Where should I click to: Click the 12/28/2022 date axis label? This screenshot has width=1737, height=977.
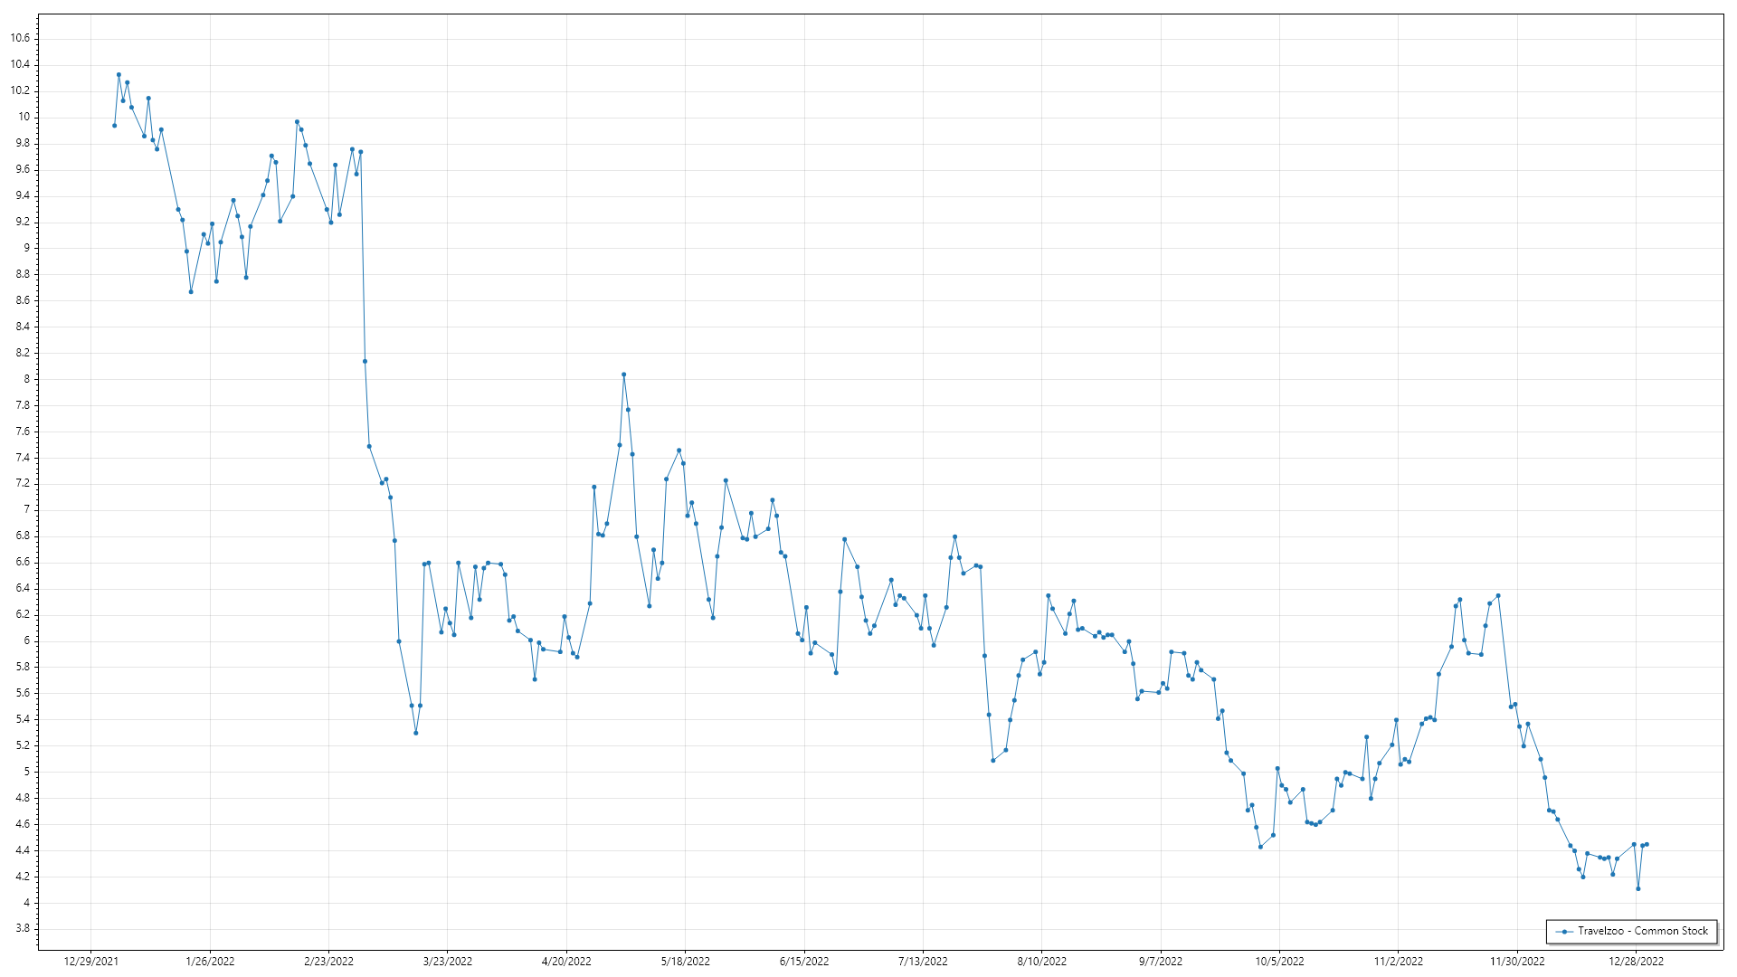(1636, 961)
